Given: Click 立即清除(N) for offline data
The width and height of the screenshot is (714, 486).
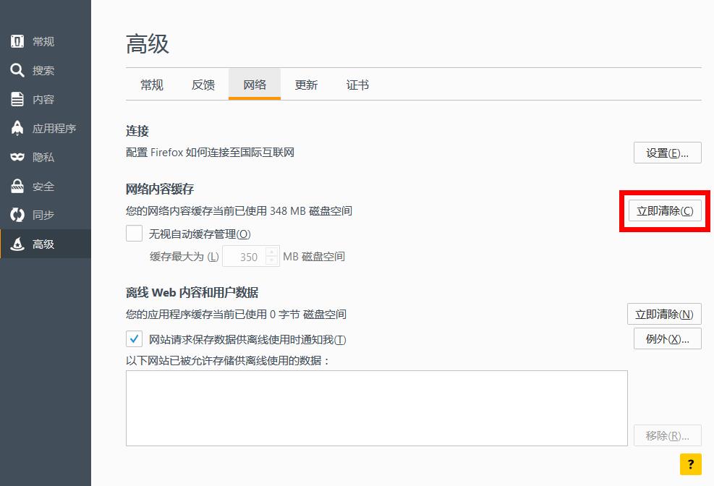Looking at the screenshot, I should pyautogui.click(x=664, y=315).
